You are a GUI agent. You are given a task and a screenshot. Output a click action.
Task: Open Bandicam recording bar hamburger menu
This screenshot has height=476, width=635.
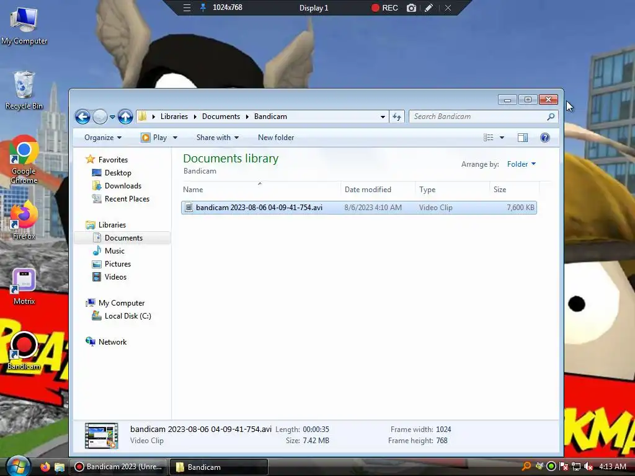point(187,7)
